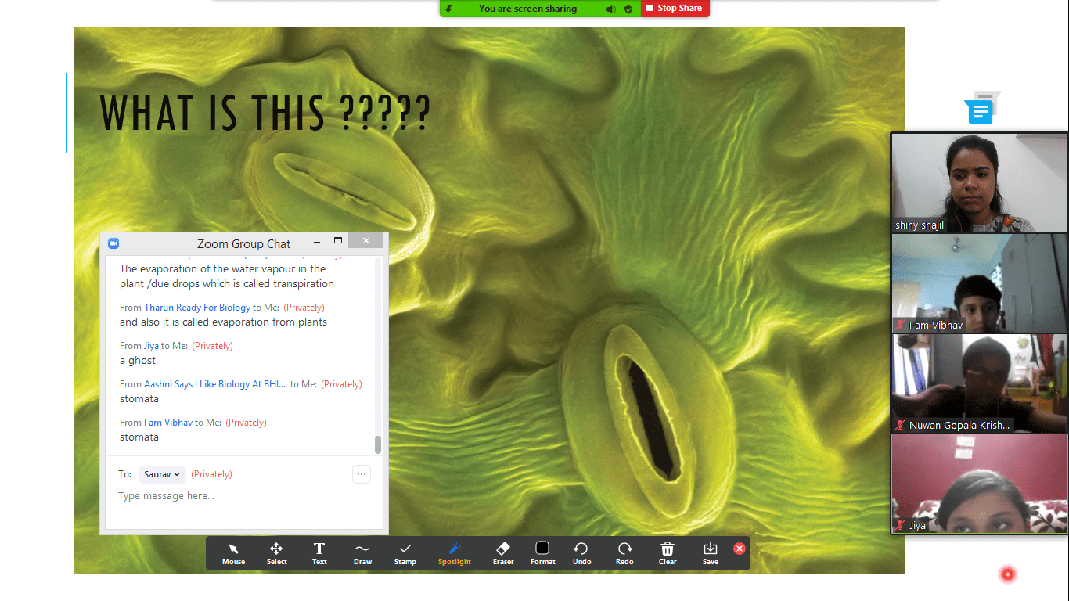Pick the Eraser tool
This screenshot has width=1069, height=601.
click(503, 552)
